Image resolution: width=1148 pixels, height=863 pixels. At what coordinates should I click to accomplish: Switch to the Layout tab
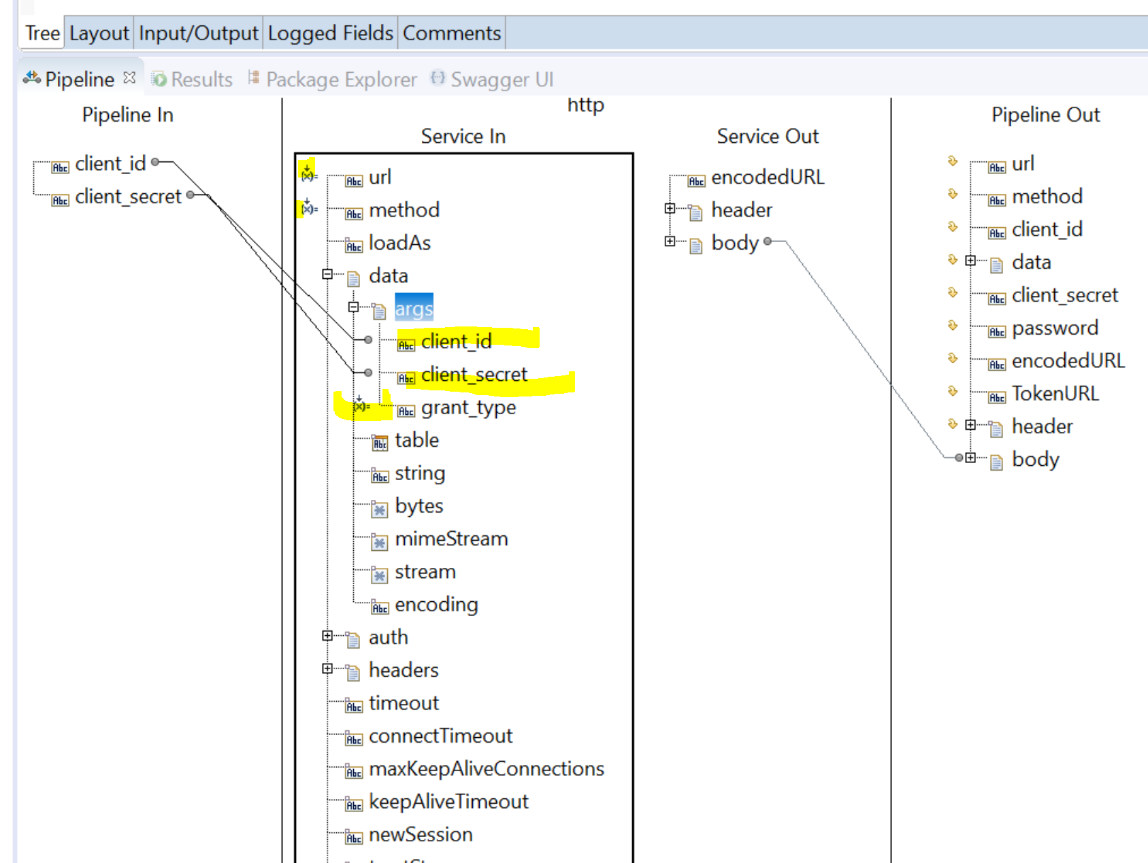pos(98,32)
